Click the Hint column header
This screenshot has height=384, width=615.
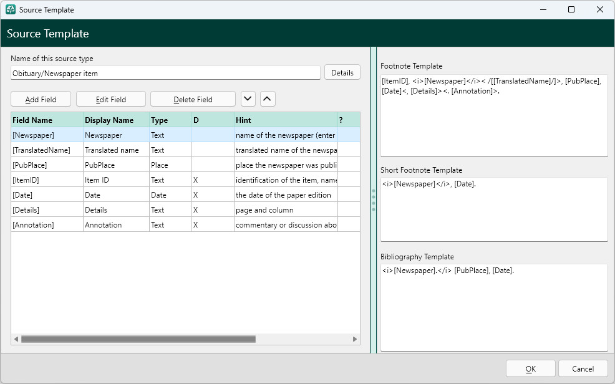pos(286,120)
